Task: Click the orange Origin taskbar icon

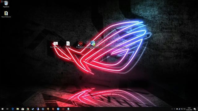Action: pyautogui.click(x=53, y=109)
